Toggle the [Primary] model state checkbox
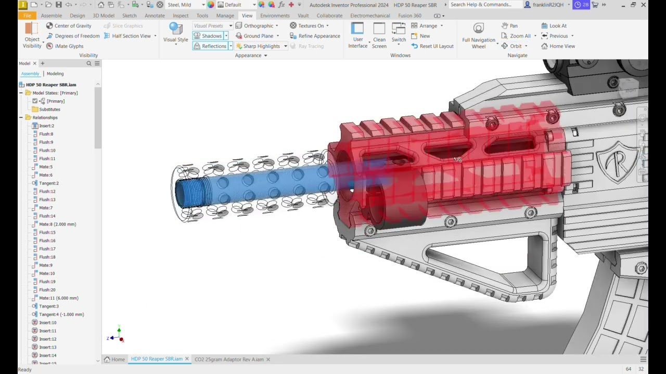The width and height of the screenshot is (666, 374). (35, 101)
